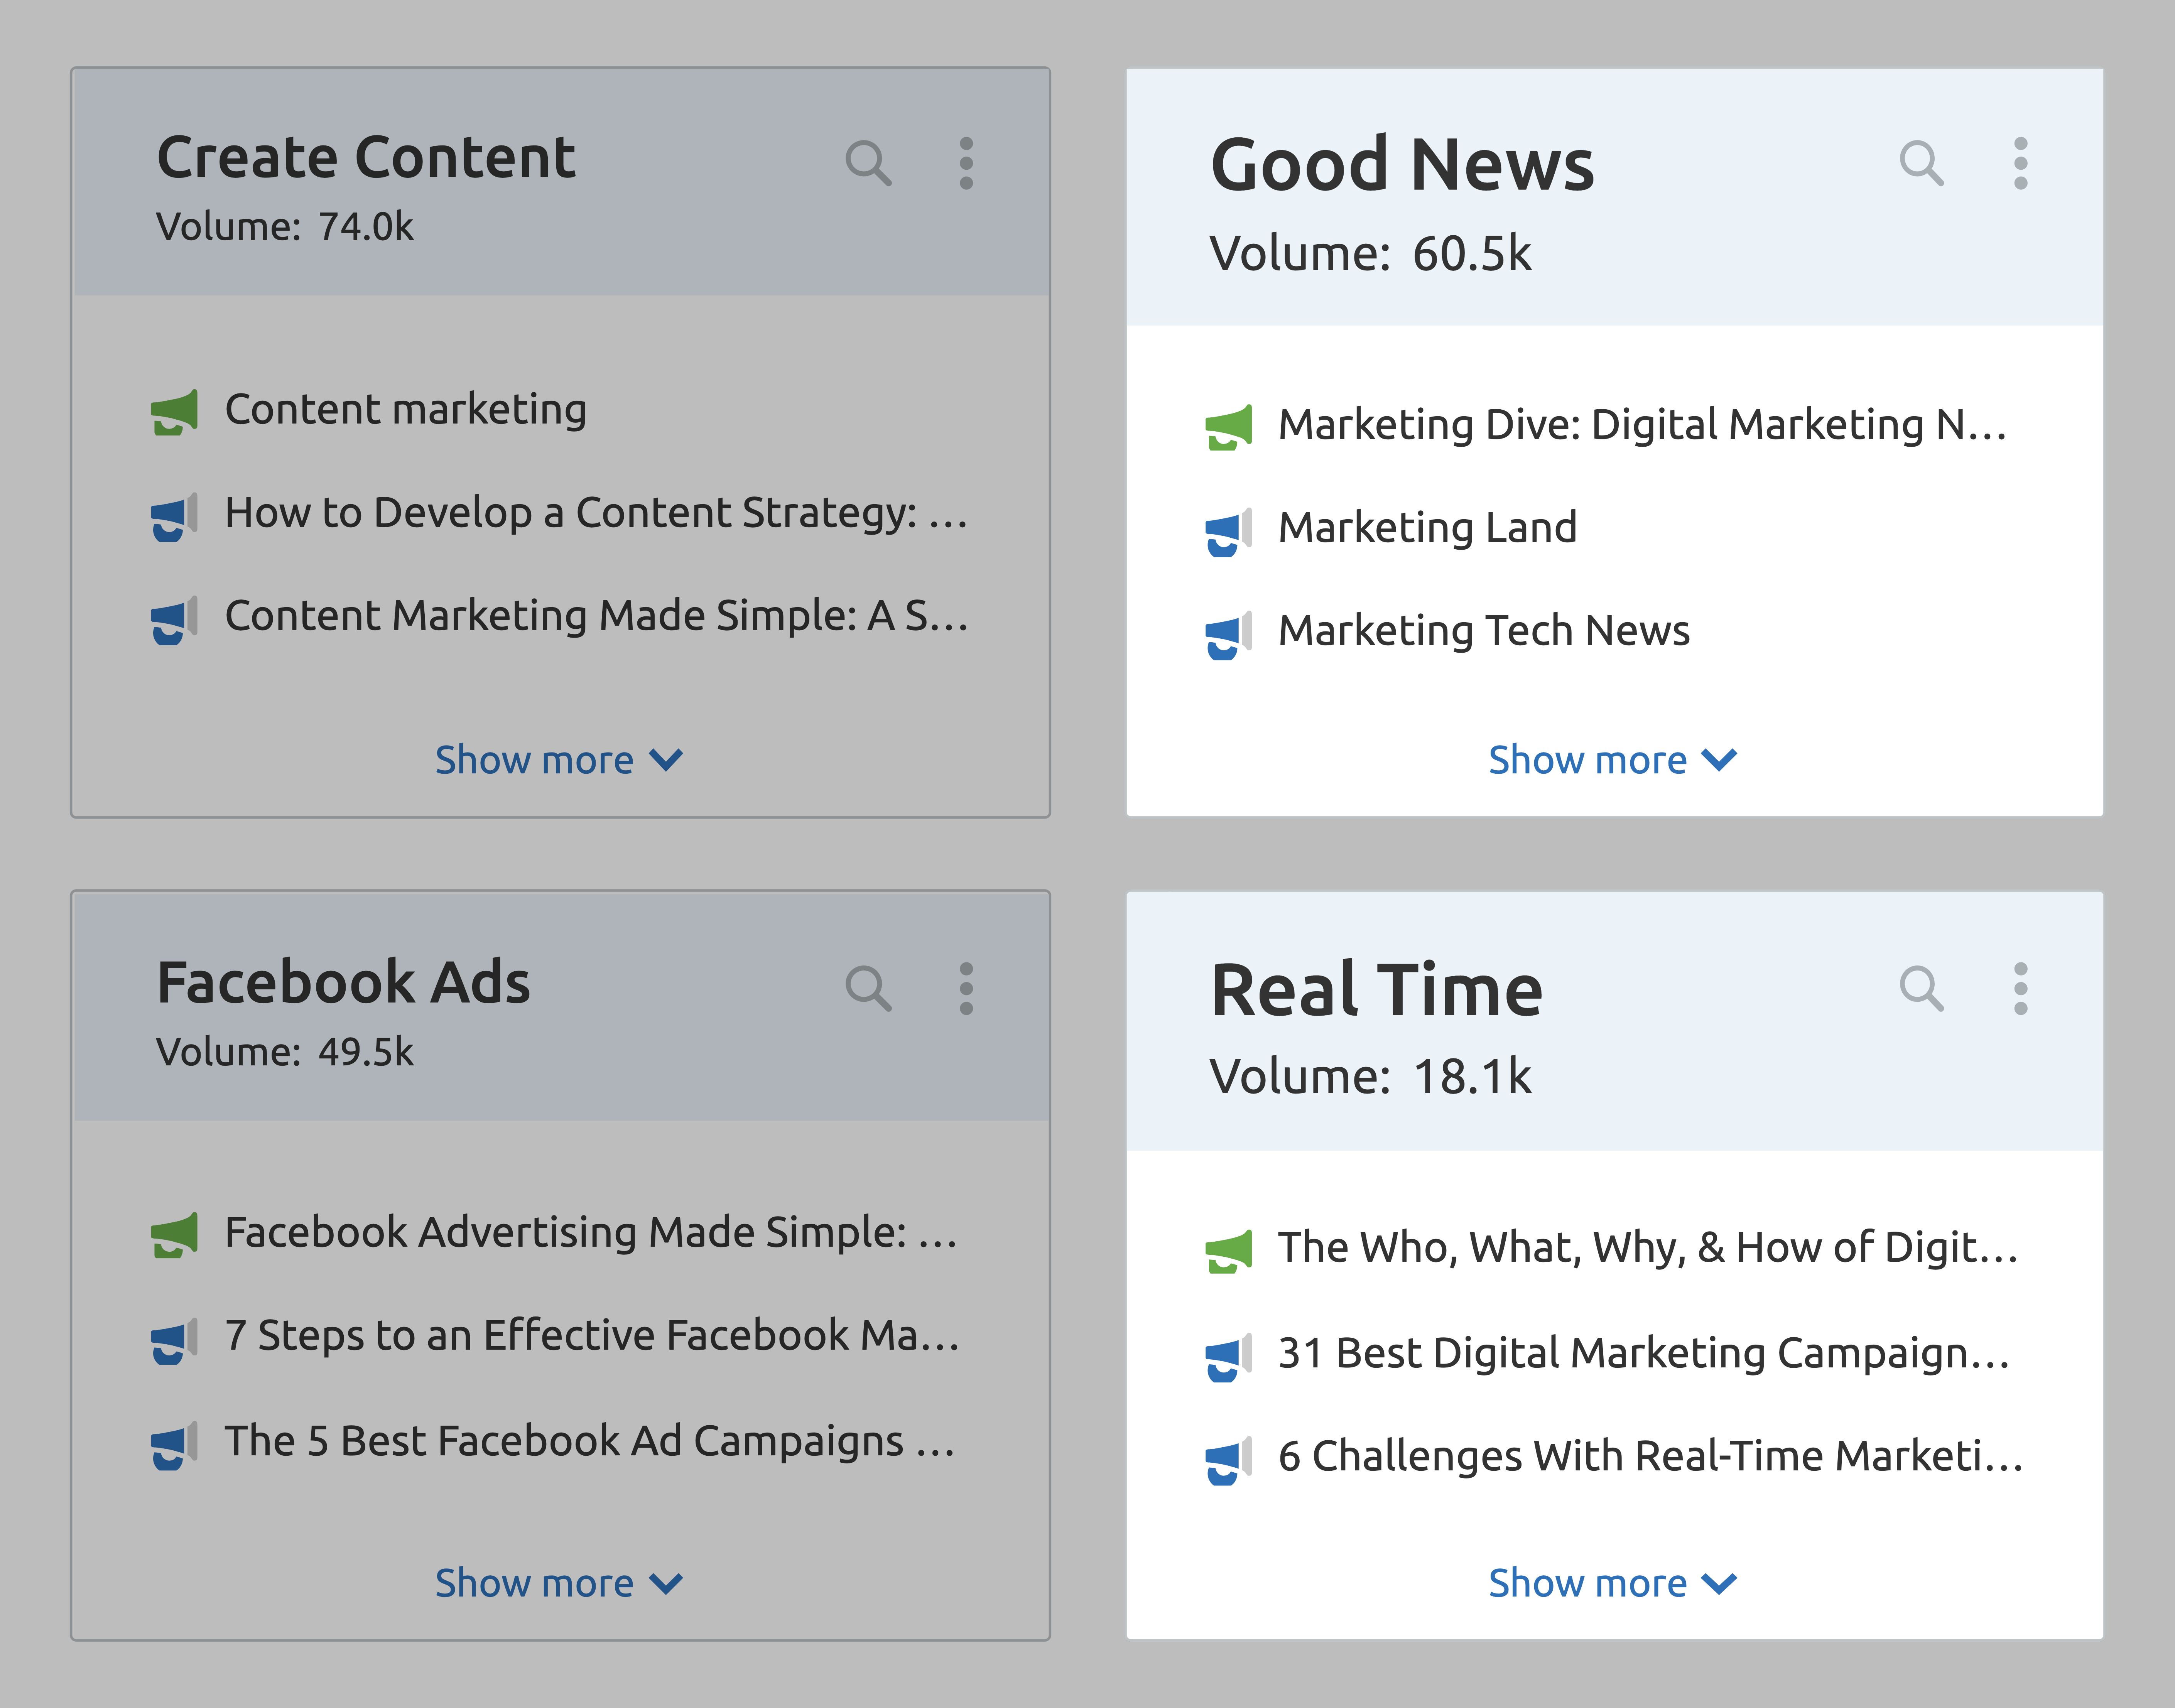This screenshot has height=1708, width=2175.
Task: Open The 5 Best Facebook Ad Campaigns item
Action: pyautogui.click(x=590, y=1441)
